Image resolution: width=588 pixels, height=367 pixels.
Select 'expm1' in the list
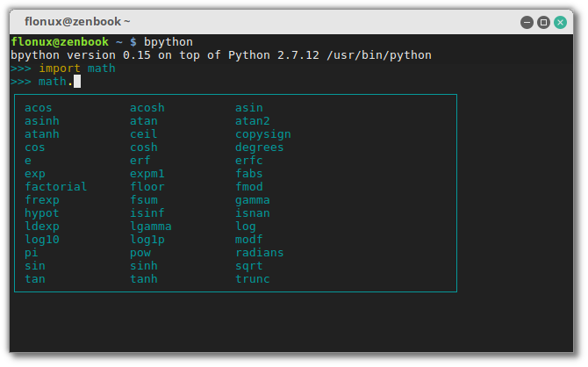pyautogui.click(x=147, y=174)
